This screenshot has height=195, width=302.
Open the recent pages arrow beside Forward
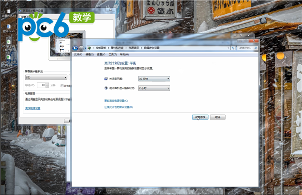pos(85,48)
